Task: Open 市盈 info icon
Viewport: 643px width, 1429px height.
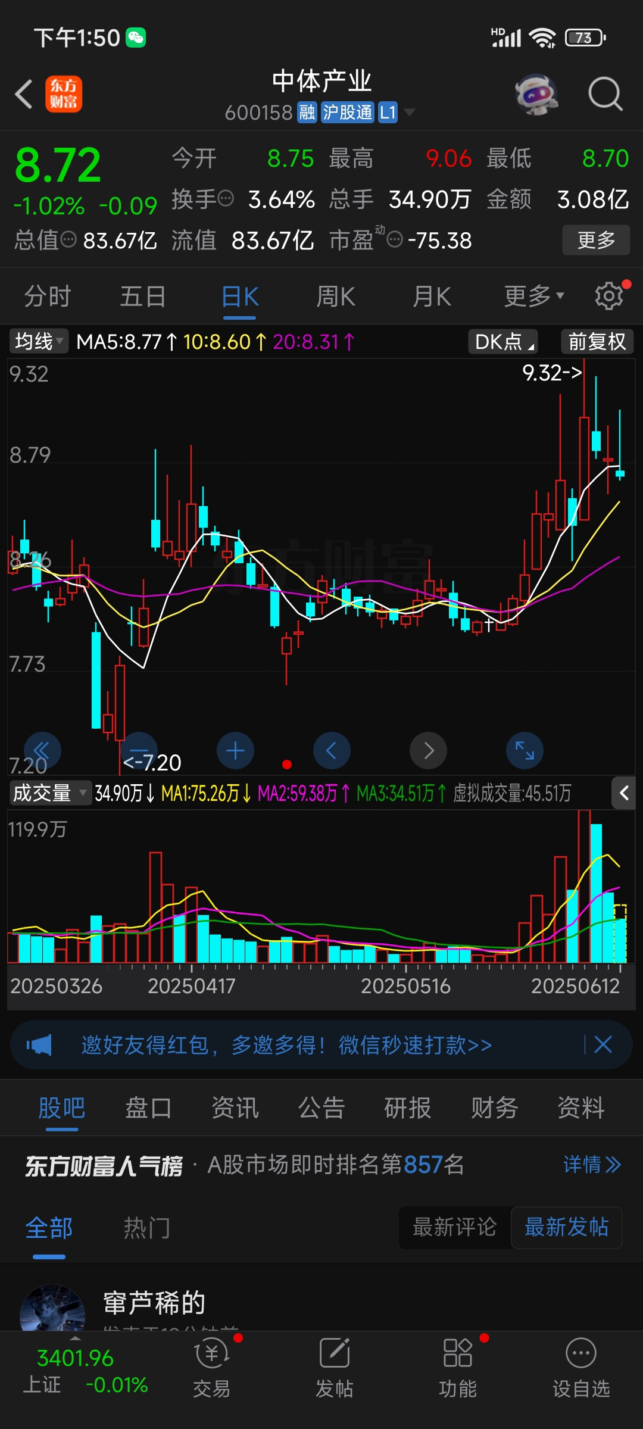Action: tap(395, 240)
